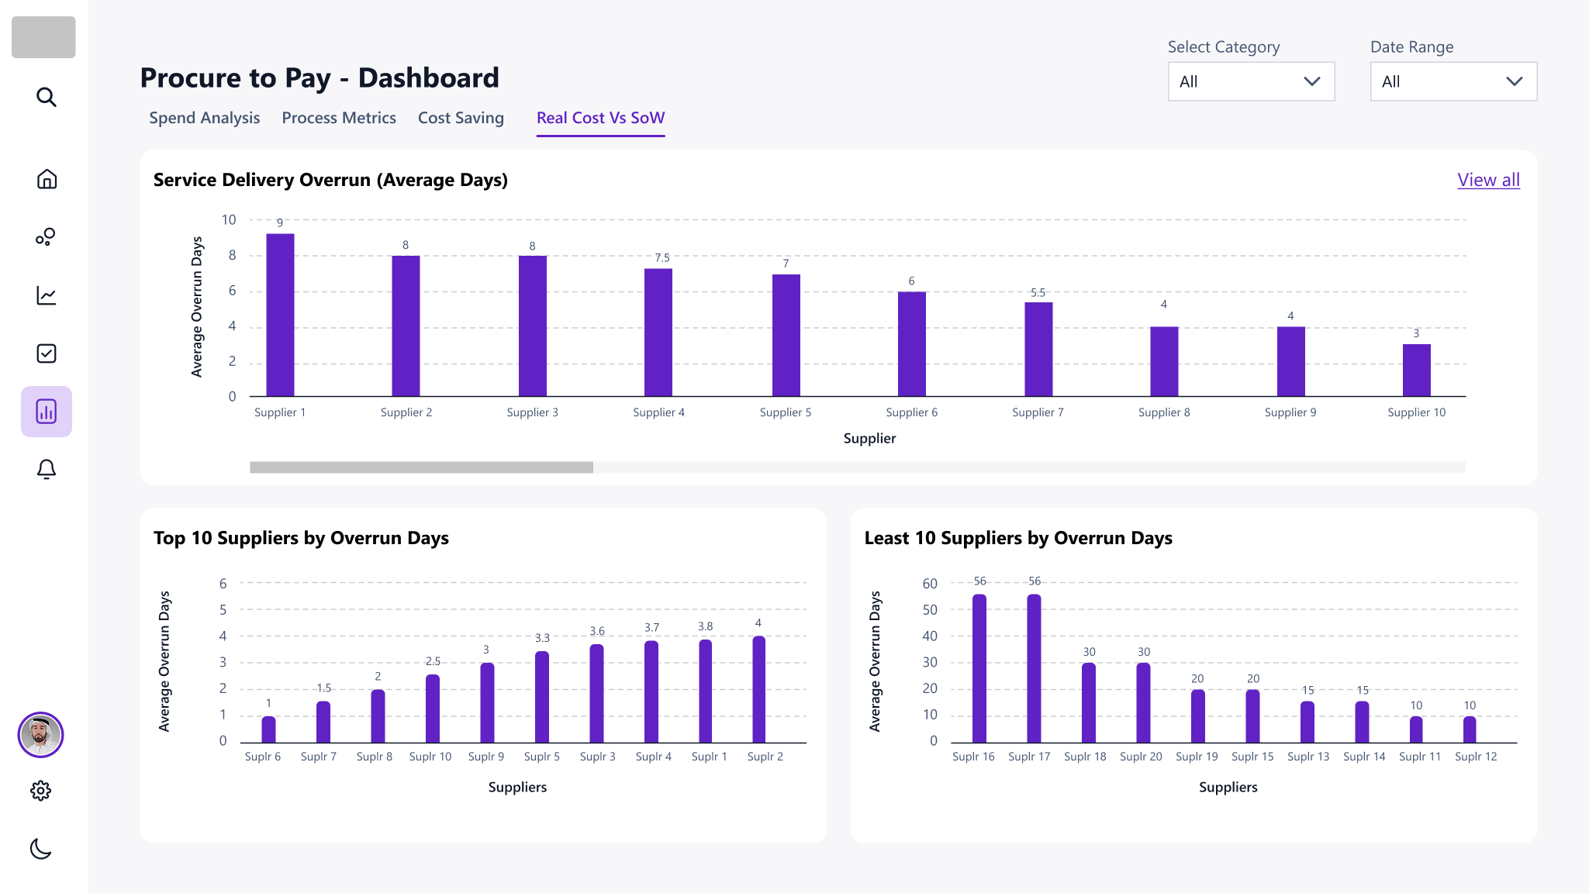Click the gray logo placeholder at top-left
The height and width of the screenshot is (893, 1589).
pyautogui.click(x=43, y=37)
